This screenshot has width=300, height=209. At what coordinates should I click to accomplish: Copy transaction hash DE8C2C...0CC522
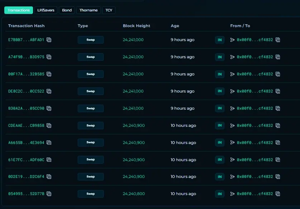click(x=49, y=91)
